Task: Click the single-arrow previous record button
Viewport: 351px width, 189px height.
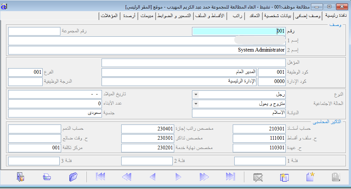Action: 152,177
